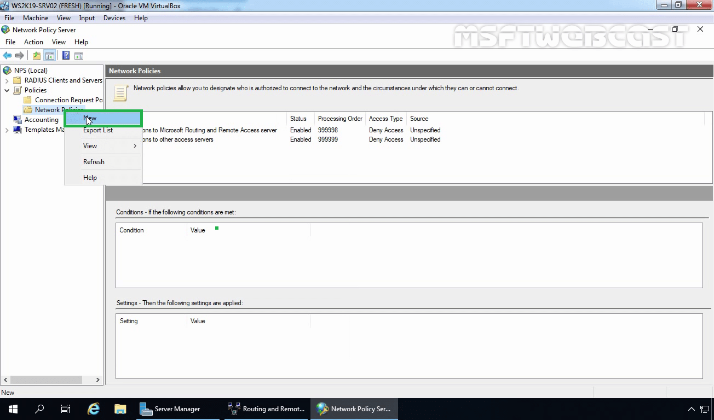This screenshot has height=420, width=714.
Task: Open File Explorer from the taskbar
Action: pos(120,409)
